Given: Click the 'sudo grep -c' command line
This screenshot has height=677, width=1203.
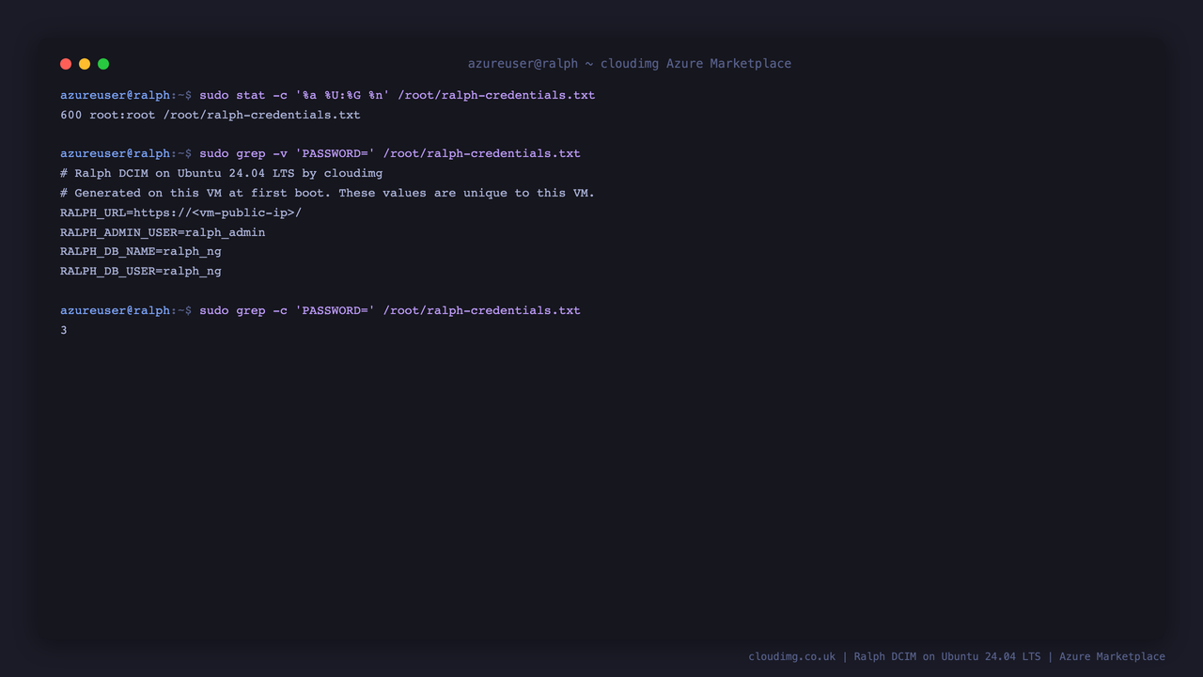Looking at the screenshot, I should point(320,310).
